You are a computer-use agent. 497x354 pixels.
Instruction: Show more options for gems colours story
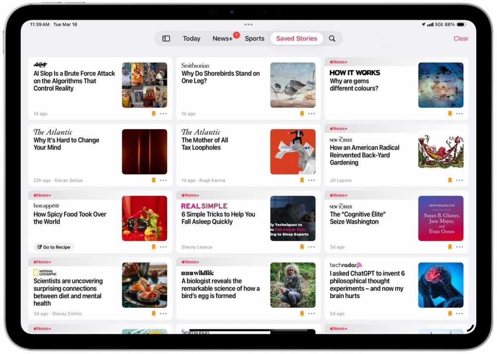pos(460,113)
